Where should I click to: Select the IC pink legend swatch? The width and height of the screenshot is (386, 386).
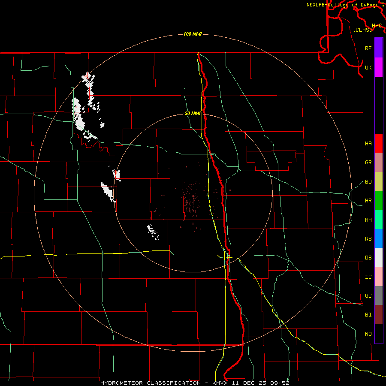379,277
